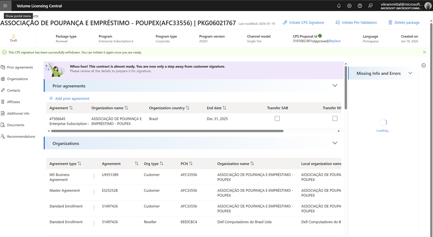This screenshot has height=237, width=433.
Task: Click the prior agreements scroll left arrow
Action: click(49, 131)
